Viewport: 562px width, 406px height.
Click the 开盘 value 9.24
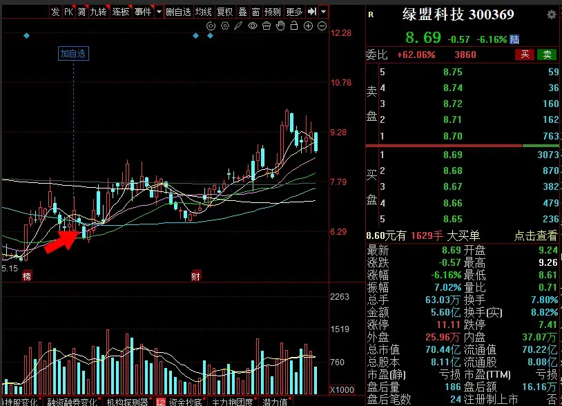[548, 250]
